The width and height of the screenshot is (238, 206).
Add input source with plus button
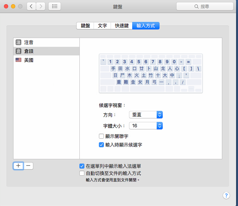tap(18, 166)
